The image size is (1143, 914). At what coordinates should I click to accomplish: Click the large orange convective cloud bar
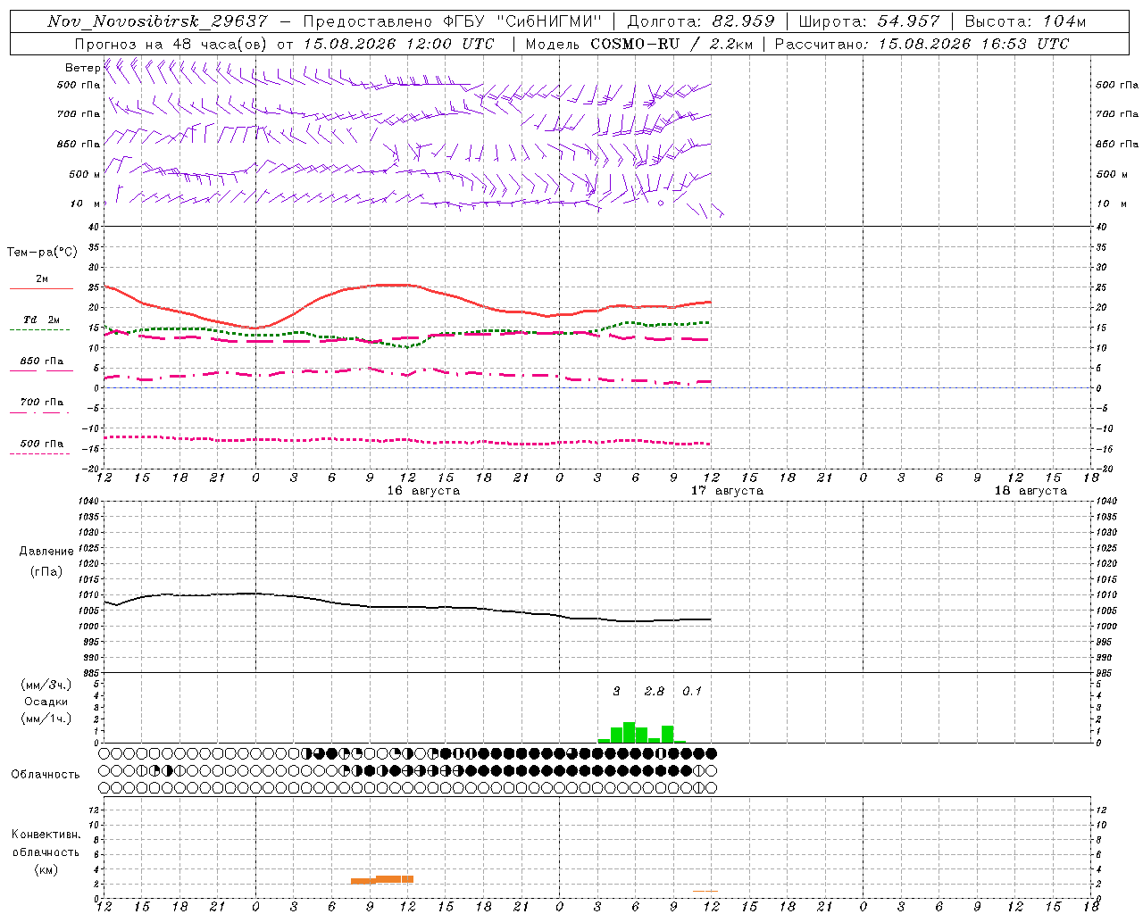[x=382, y=880]
